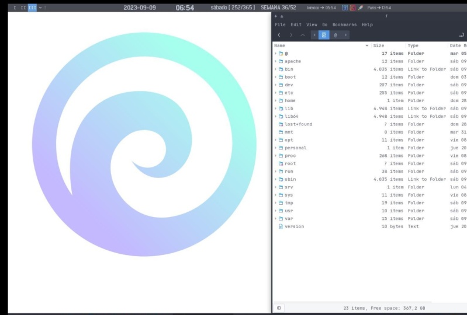Go to parent folder with up chevron
This screenshot has width=467, height=315.
pyautogui.click(x=303, y=35)
